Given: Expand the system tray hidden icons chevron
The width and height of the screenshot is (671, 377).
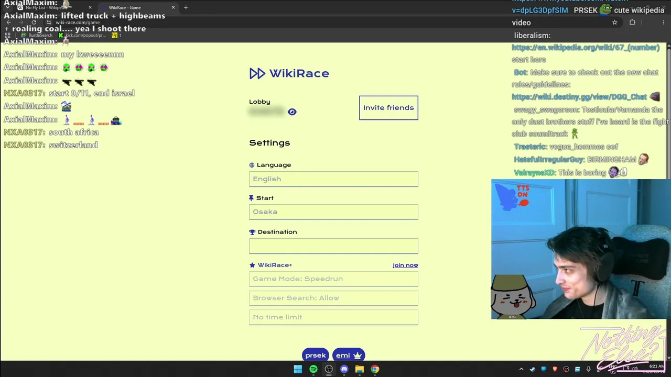Looking at the screenshot, I should [x=521, y=369].
